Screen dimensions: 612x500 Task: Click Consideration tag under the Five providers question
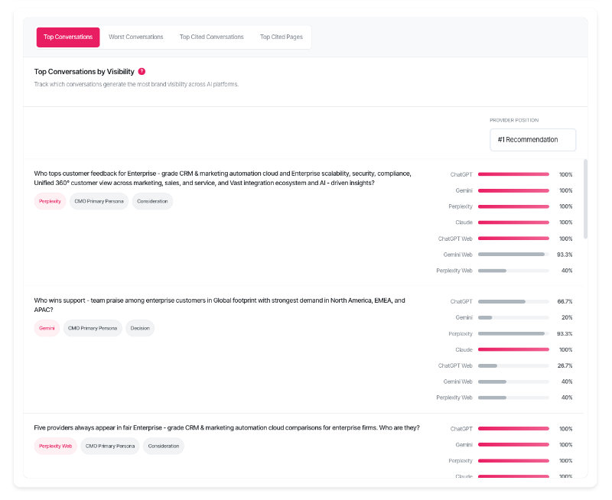click(164, 446)
